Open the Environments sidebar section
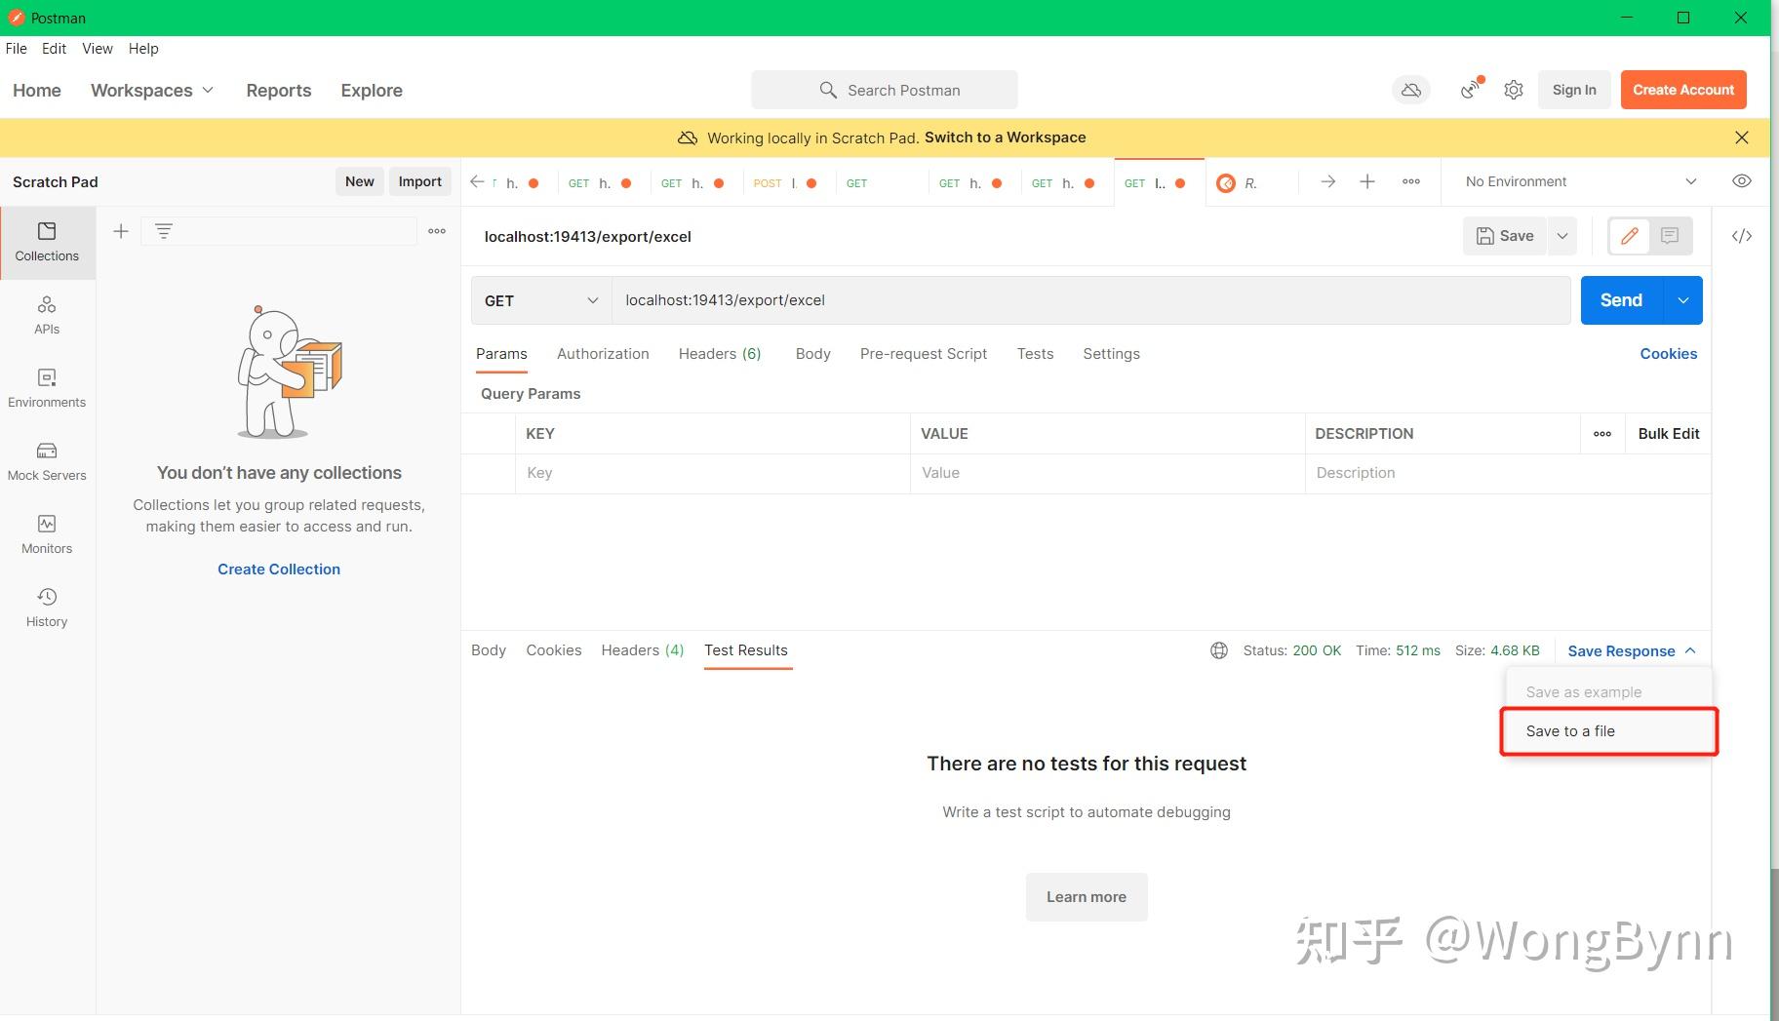The height and width of the screenshot is (1021, 1779). (x=47, y=388)
